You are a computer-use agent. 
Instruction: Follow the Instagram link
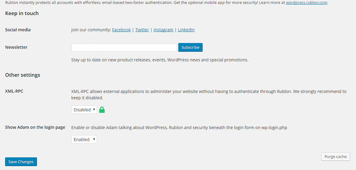(163, 30)
